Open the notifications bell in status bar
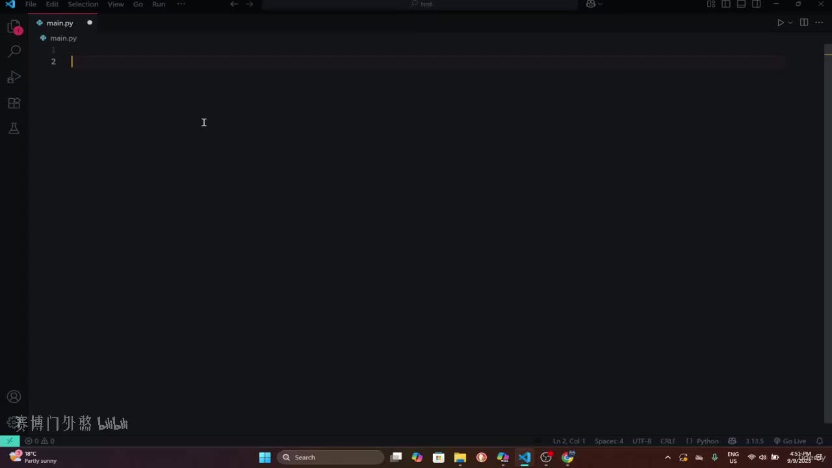Screen dimensions: 832x468 coord(820,441)
